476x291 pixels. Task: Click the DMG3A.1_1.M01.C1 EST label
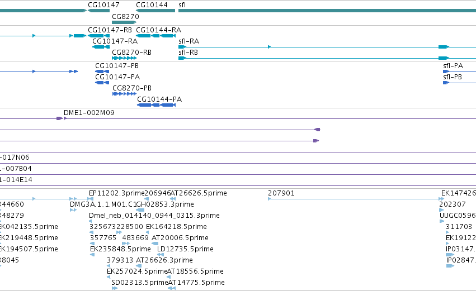103,204
